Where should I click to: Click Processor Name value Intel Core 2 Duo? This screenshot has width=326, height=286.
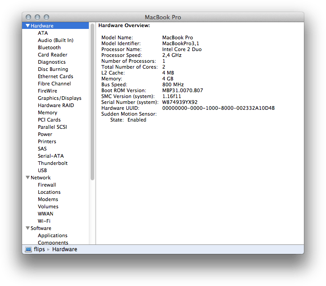tap(182, 49)
